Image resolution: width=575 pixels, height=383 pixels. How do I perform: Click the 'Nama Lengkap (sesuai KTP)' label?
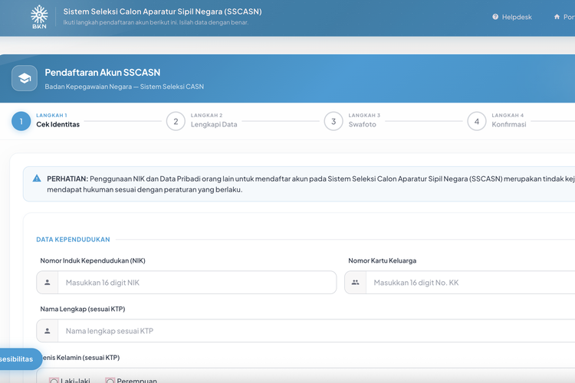pyautogui.click(x=83, y=309)
